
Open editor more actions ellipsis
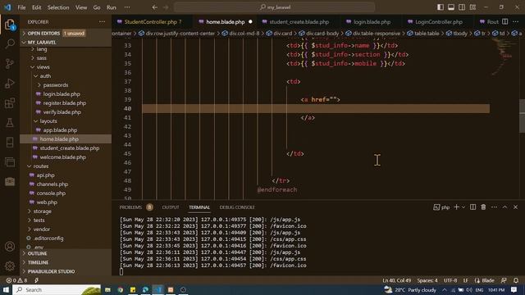click(x=516, y=22)
